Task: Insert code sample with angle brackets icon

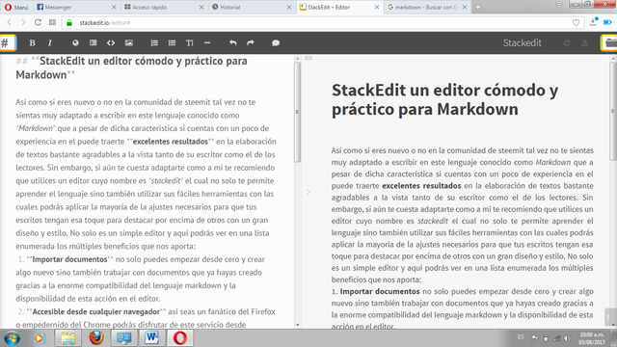Action: coord(111,42)
